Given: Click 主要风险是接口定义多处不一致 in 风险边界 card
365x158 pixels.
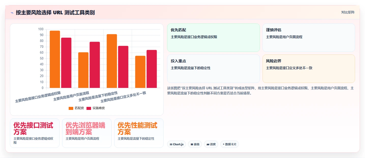Looking at the screenshot, I should pos(289,68).
